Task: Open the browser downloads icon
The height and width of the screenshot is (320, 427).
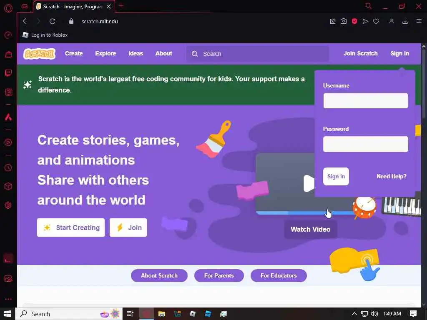Action: (x=405, y=21)
